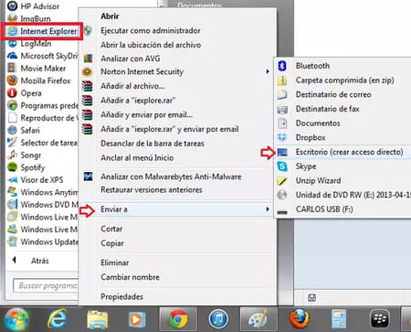This screenshot has height=332, width=411.
Task: Click the Songr program icon
Action: pyautogui.click(x=12, y=155)
